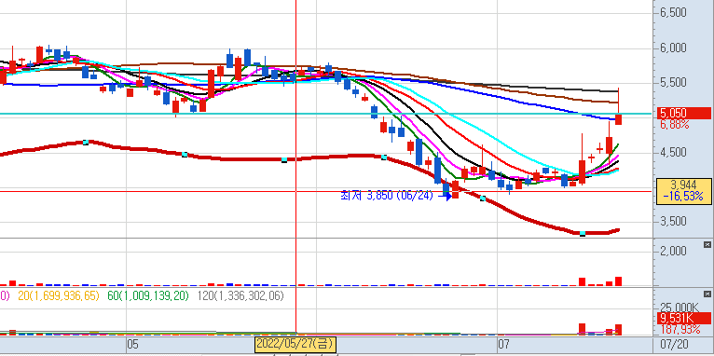Screen dimensions: 714x356
Task: Click the 6.88% change percentage text
Action: 673,124
